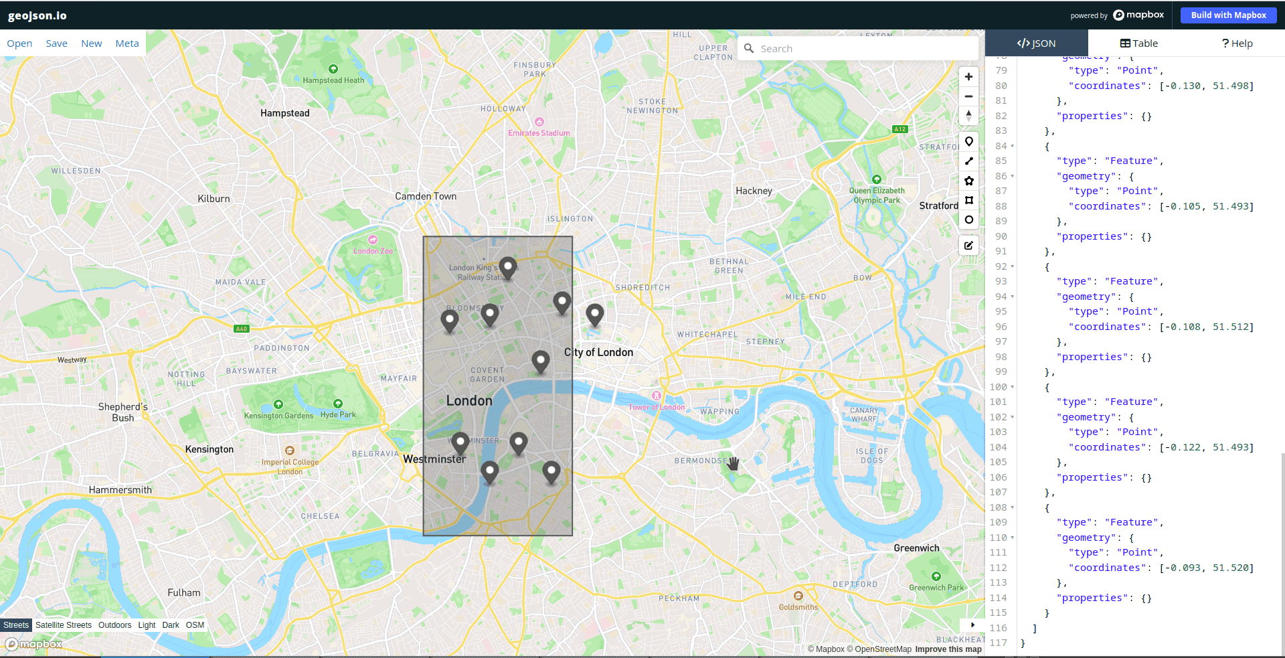Click the JSON editor vertical scrollbar
Viewport: 1285px width, 658px height.
coord(1282,556)
